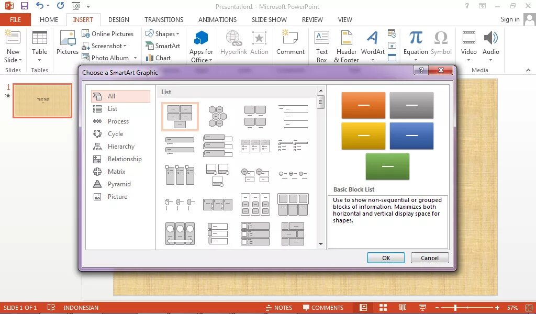Start Slide Show from status bar icon

[422, 308]
